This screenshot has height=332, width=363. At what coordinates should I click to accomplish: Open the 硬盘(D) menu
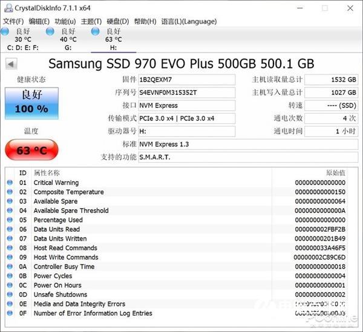click(117, 22)
